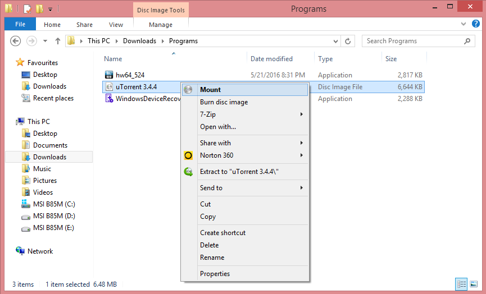Expand the 7-Zip submenu arrow

[302, 114]
